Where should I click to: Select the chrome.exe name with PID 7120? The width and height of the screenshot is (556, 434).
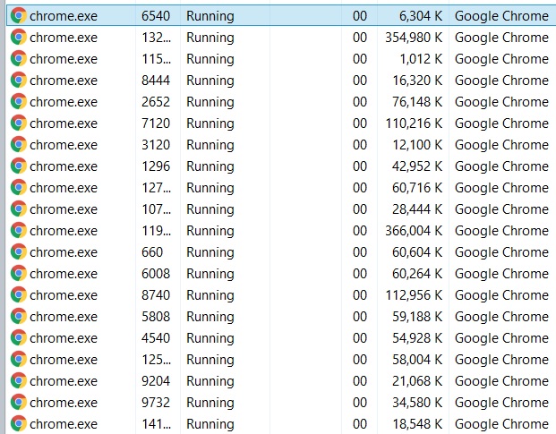tap(64, 123)
